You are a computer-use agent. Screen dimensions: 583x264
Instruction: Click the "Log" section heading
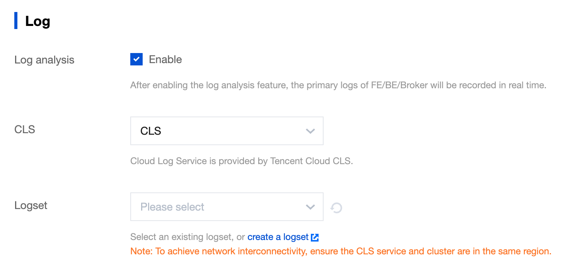tap(38, 21)
